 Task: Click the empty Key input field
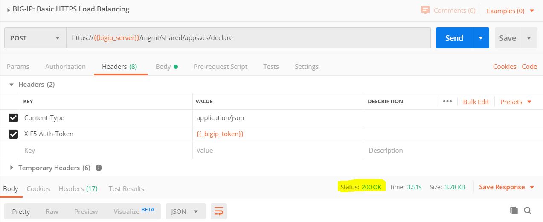106,151
